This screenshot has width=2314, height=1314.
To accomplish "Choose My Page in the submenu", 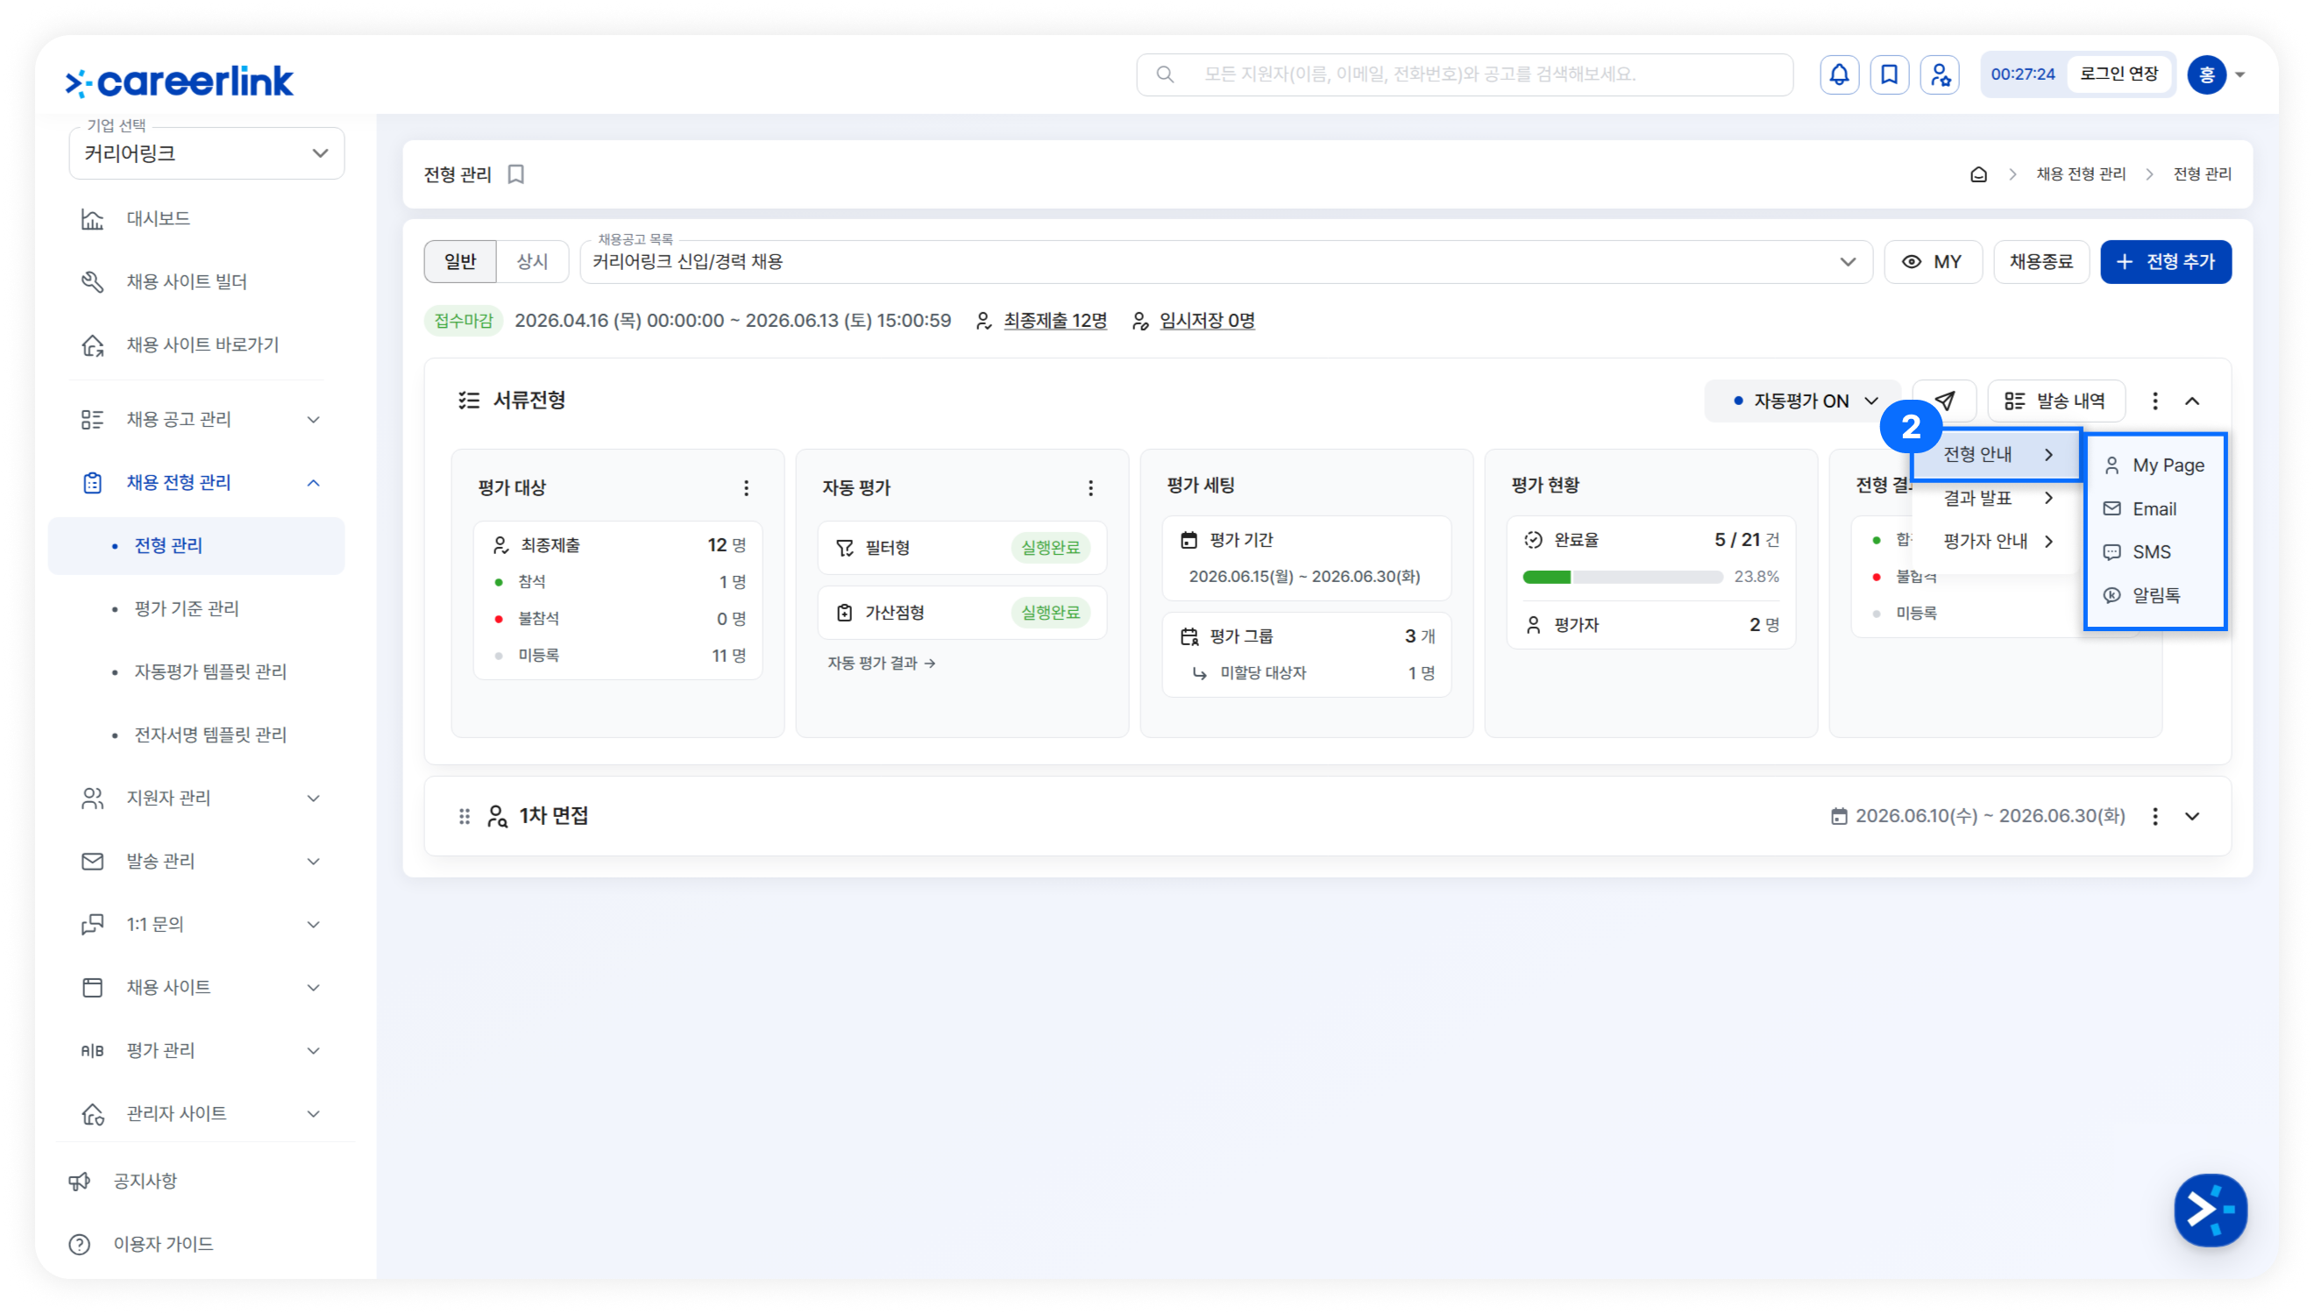I will point(2154,465).
